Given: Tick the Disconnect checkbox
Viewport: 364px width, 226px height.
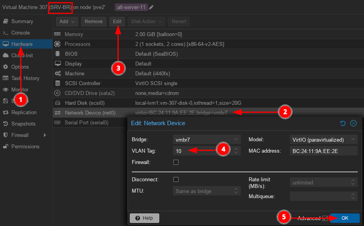Looking at the screenshot, I should [176, 179].
